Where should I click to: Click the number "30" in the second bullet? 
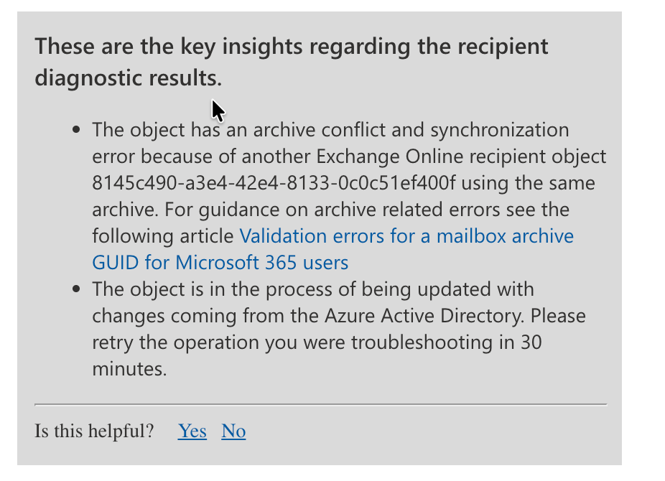(531, 342)
